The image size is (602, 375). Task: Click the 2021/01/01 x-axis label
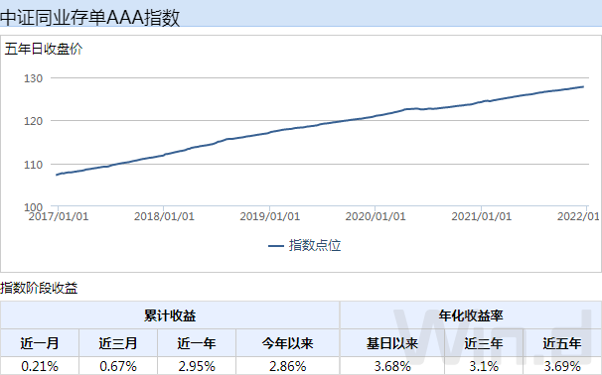(482, 216)
